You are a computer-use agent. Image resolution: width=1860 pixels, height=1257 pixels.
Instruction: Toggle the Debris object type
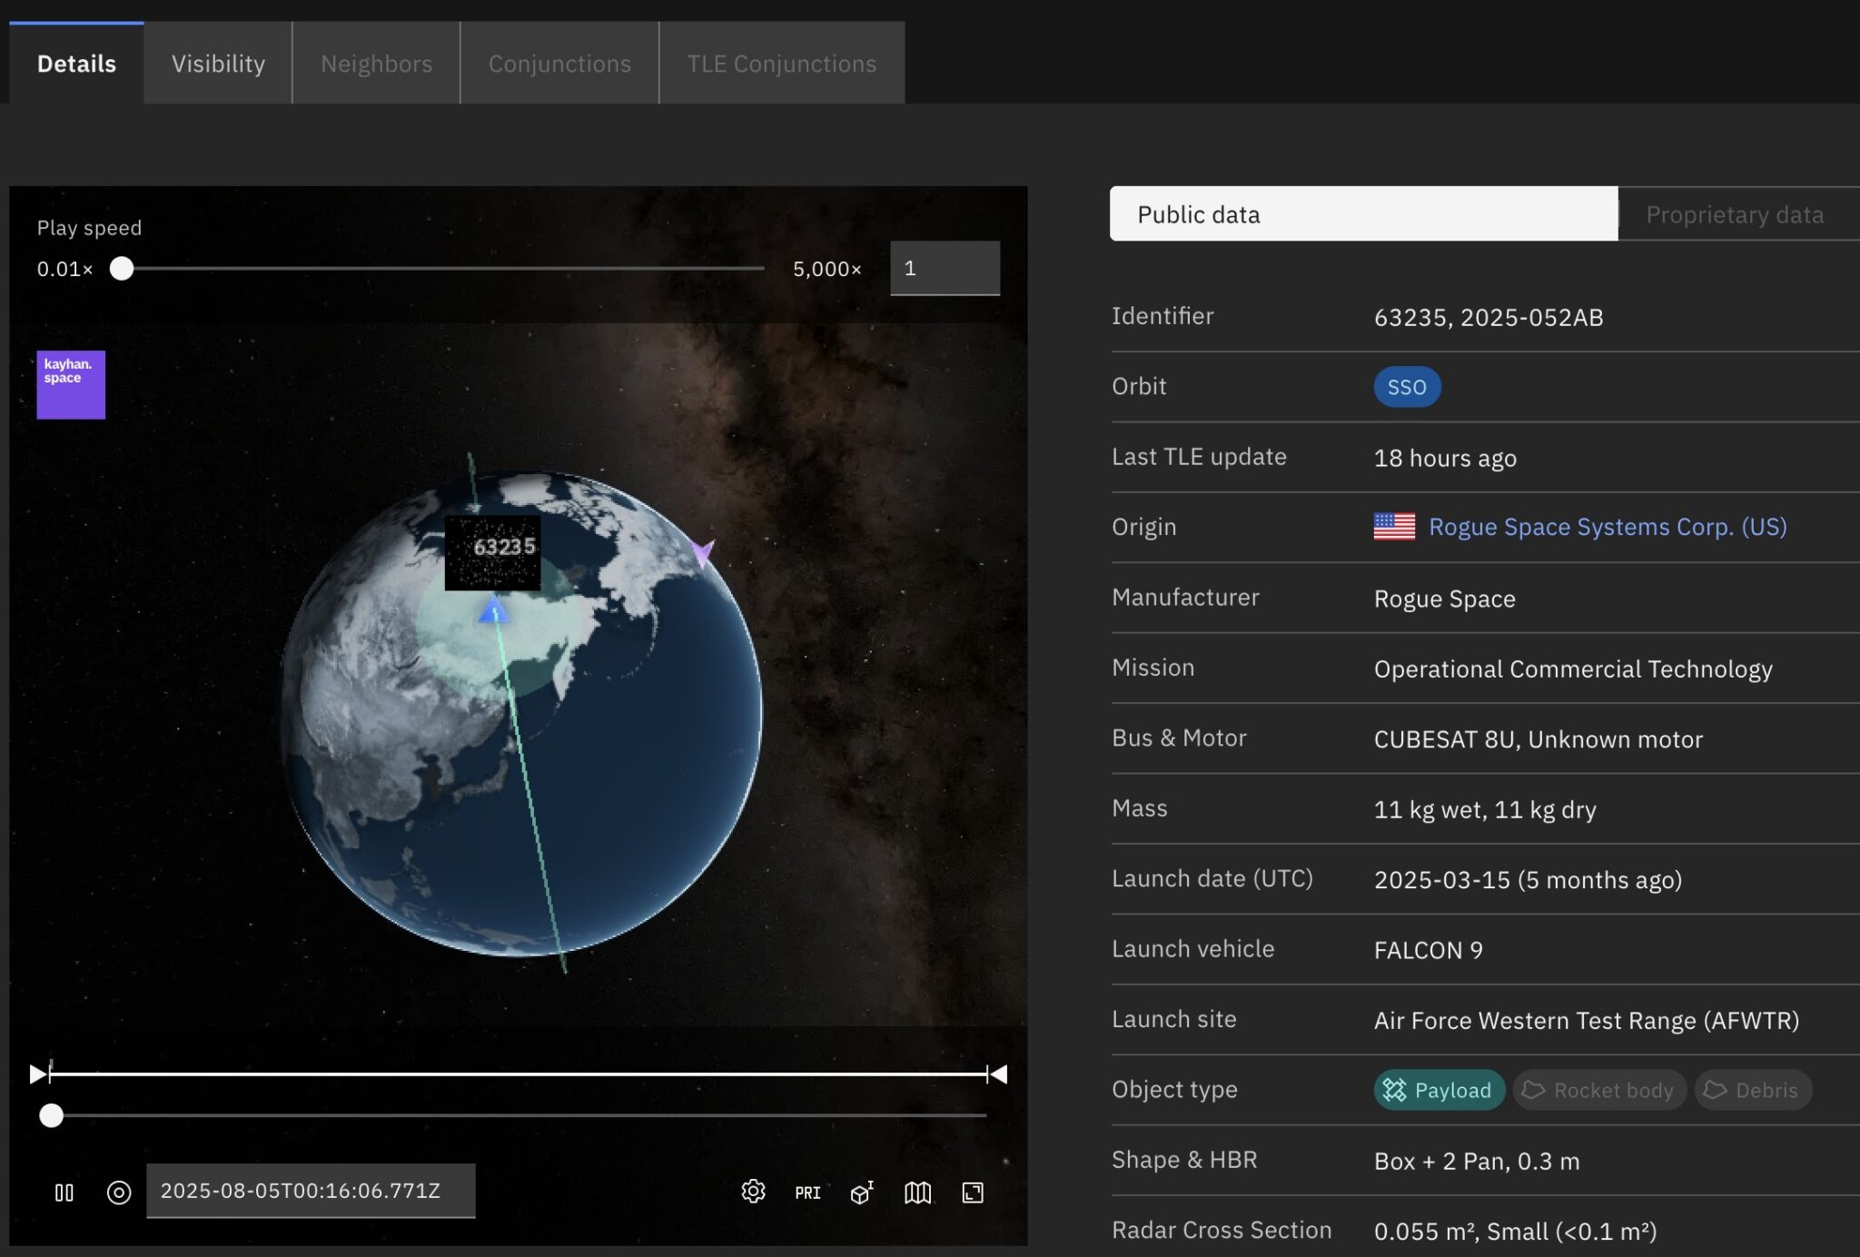[1752, 1090]
